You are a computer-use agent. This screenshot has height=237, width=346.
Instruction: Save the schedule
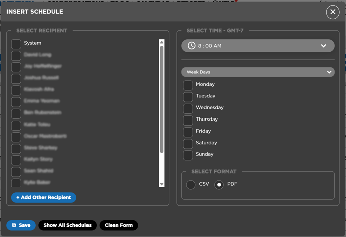(21, 225)
